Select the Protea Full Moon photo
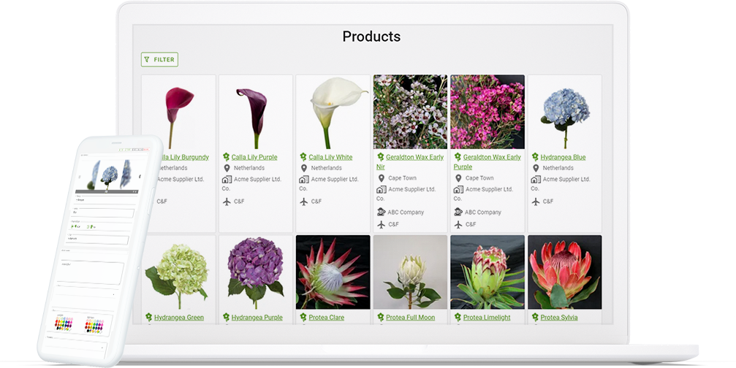The height and width of the screenshot is (368, 736). click(410, 272)
